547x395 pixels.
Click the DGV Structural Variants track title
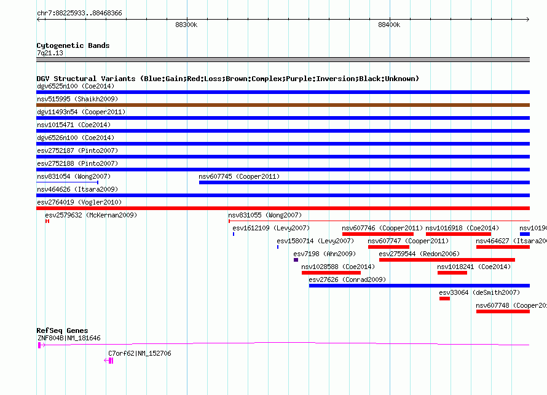point(227,79)
